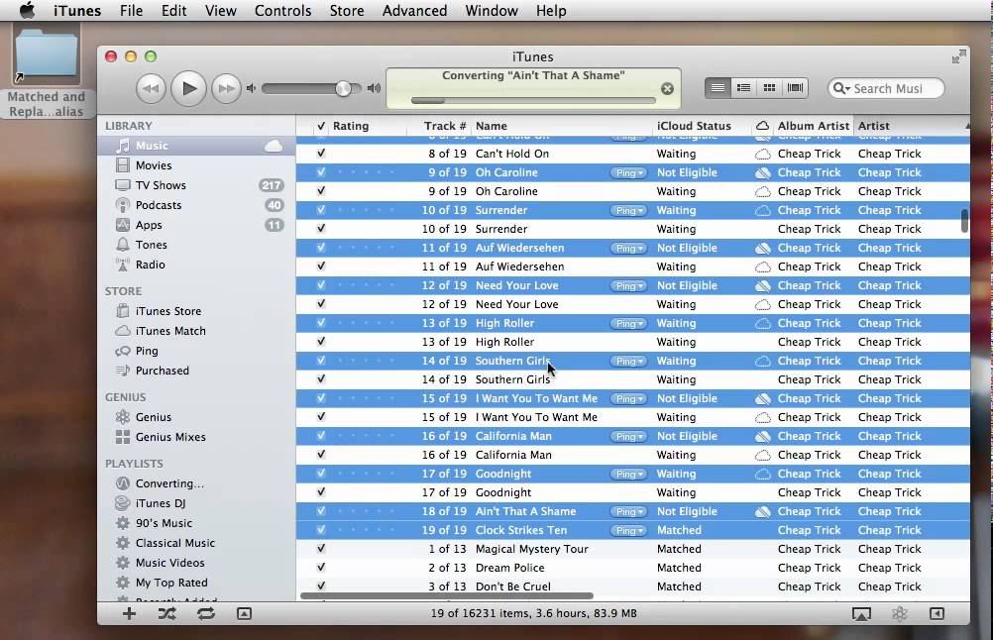Click the Genius atom button
993x640 pixels.
click(899, 613)
